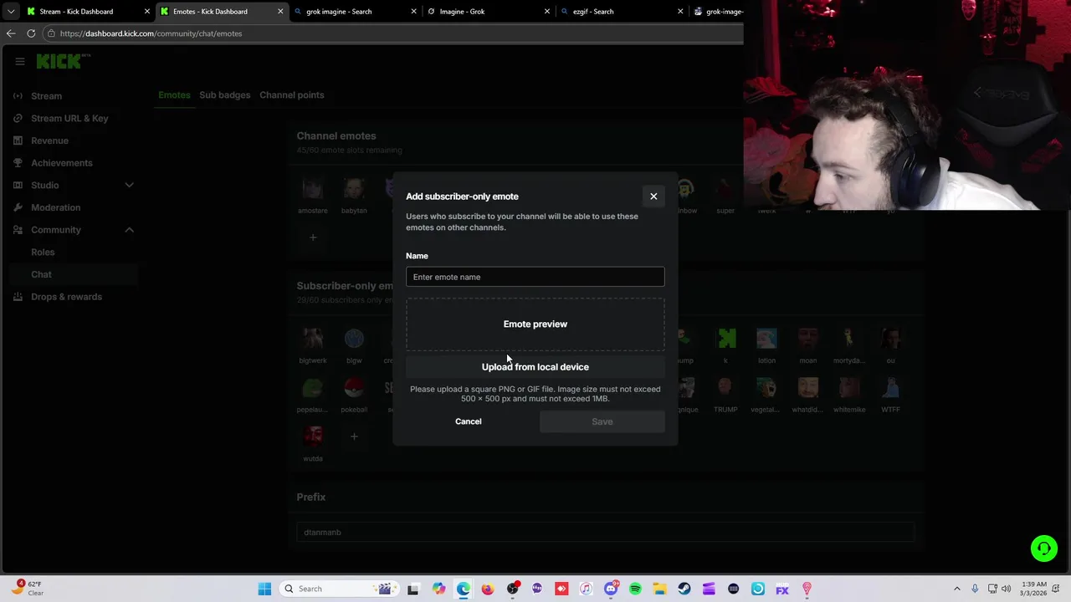
Task: Switch to the Emotes tab
Action: point(174,94)
